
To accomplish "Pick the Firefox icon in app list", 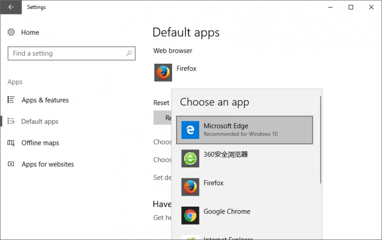I will point(190,187).
